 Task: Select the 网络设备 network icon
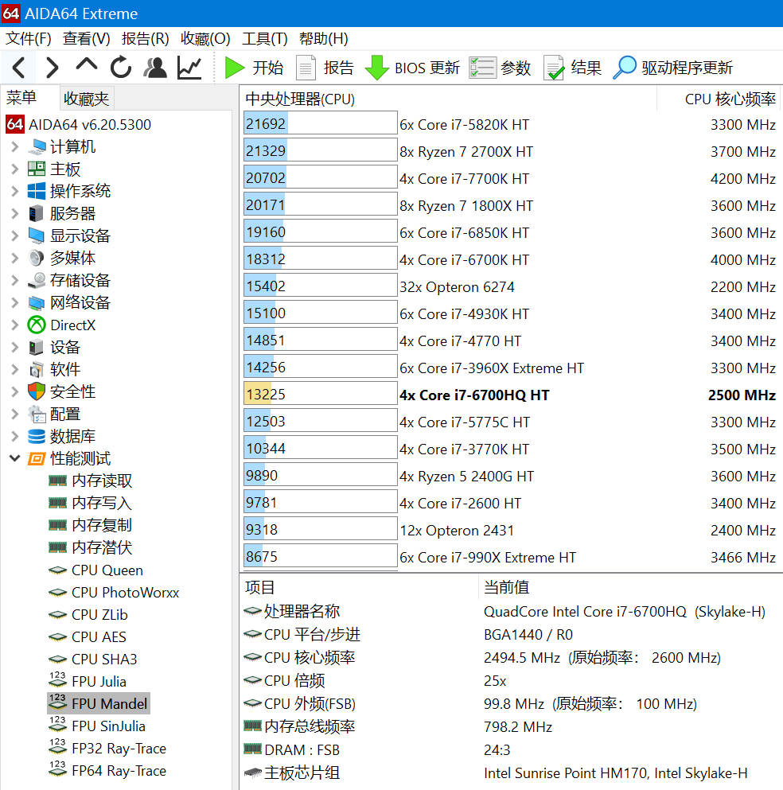tap(37, 303)
